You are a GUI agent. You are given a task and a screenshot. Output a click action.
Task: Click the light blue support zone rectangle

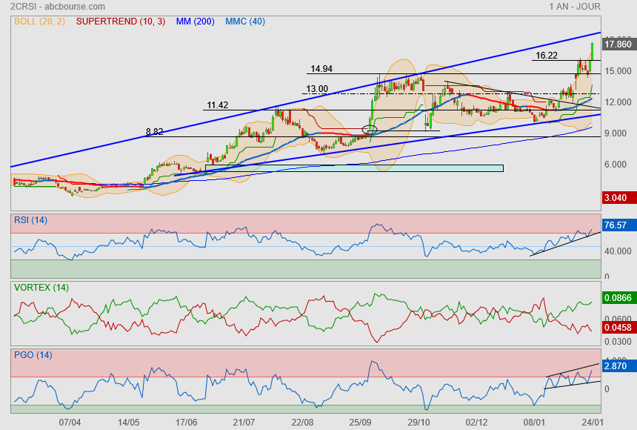click(x=356, y=168)
